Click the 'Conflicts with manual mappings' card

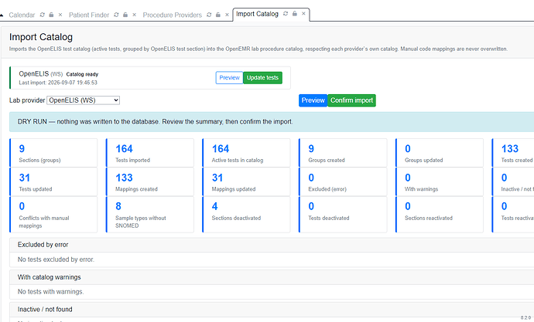pos(53,215)
